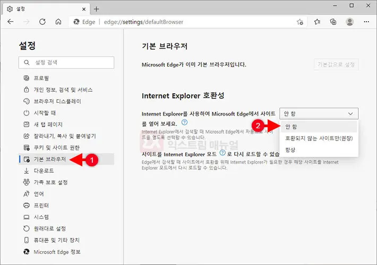The height and width of the screenshot is (265, 377).
Task: Click the 기본 브라우저 page heading
Action: [165, 46]
